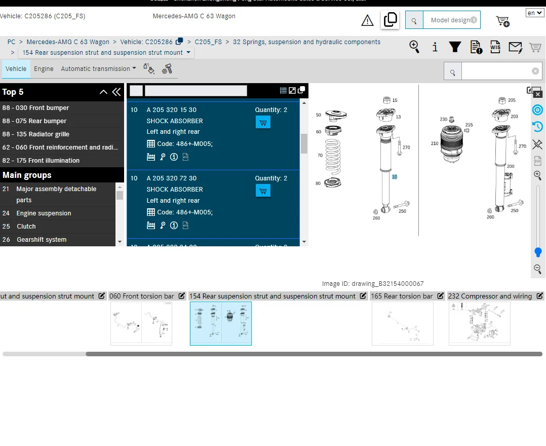Image resolution: width=546 pixels, height=446 pixels.
Task: Collapse the Top 5 section with up chevron
Action: tap(103, 92)
